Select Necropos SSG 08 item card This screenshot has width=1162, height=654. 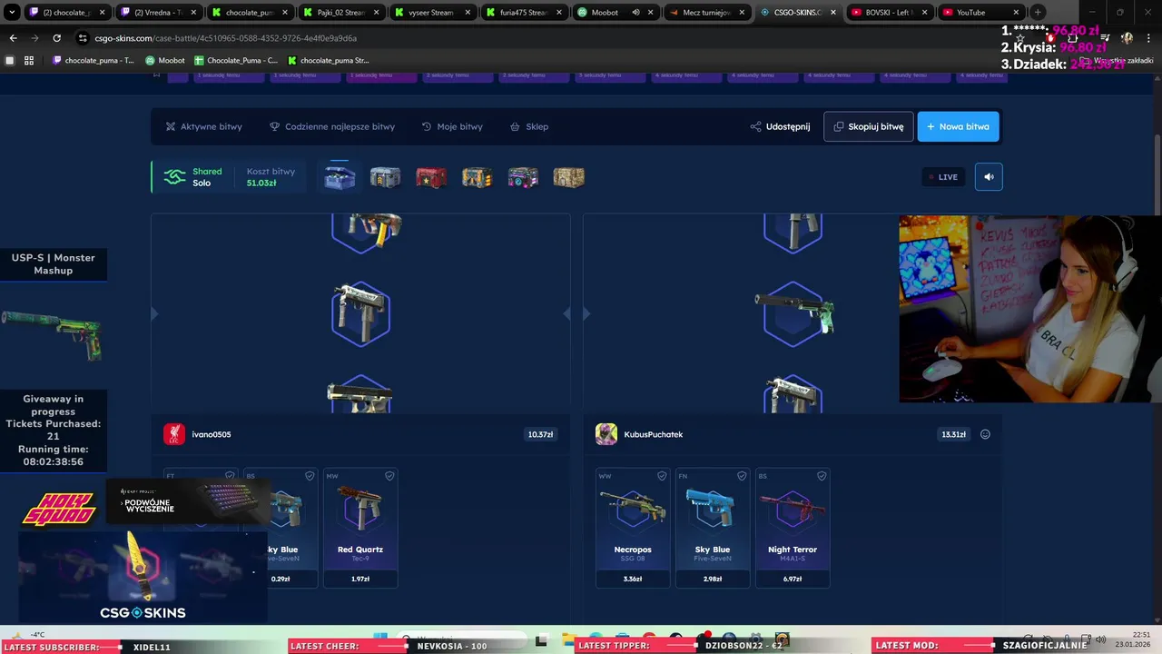click(x=633, y=528)
